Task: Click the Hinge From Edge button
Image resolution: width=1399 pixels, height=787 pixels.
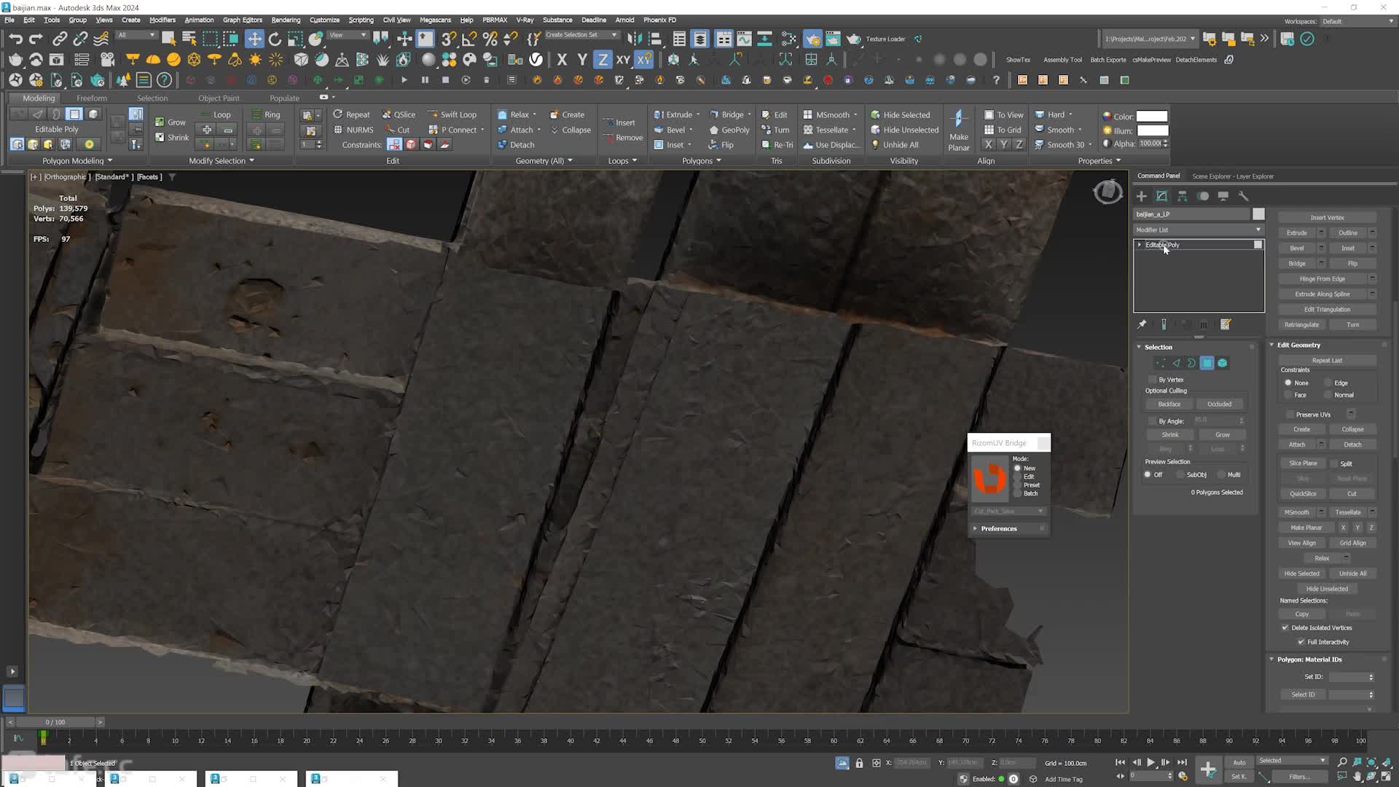Action: 1322,278
